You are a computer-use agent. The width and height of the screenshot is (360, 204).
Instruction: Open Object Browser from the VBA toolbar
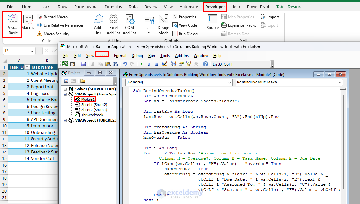(189, 64)
